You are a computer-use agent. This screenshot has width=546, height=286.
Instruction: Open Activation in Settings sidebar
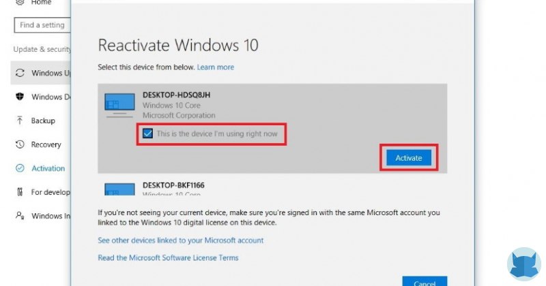click(x=41, y=168)
